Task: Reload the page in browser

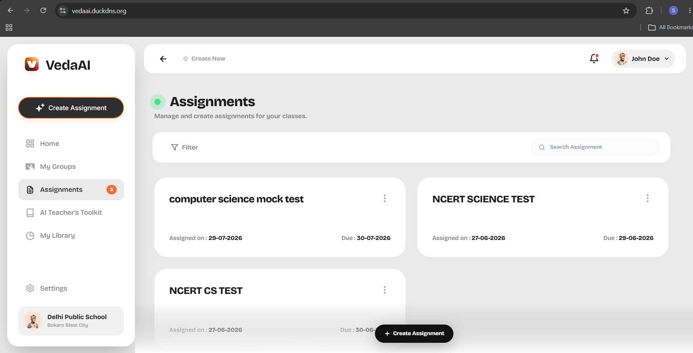Action: (x=43, y=11)
